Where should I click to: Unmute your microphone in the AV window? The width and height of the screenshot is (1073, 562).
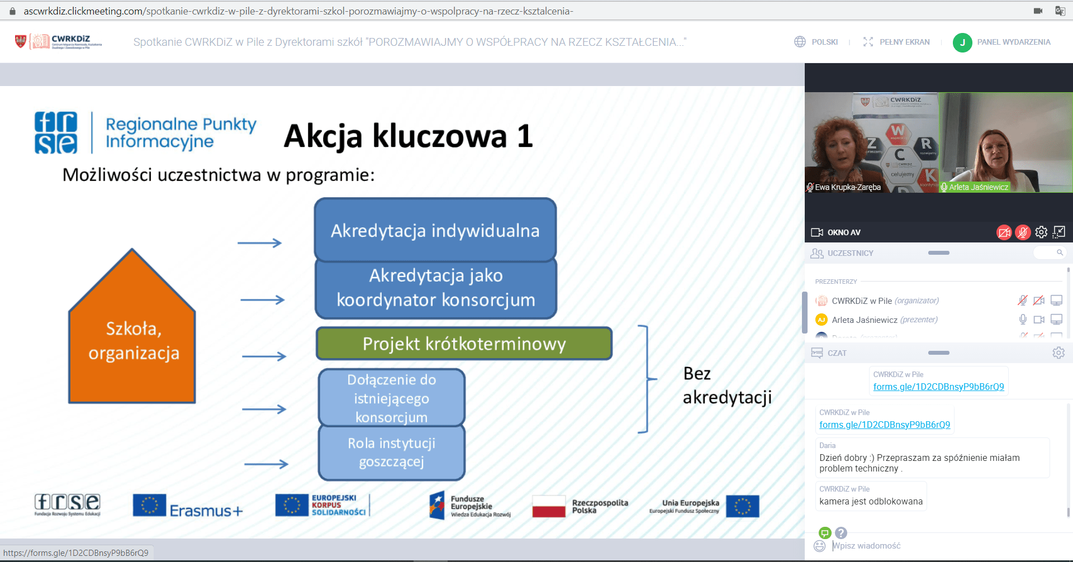1023,232
